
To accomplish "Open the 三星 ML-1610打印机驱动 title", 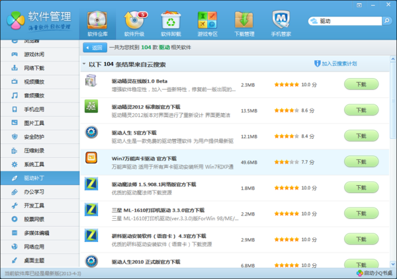I will tap(158, 210).
